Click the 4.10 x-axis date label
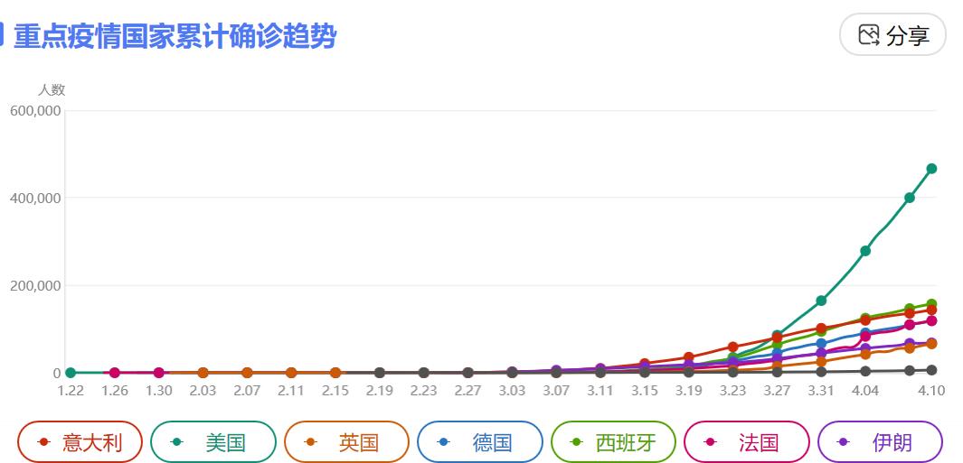Viewport: 963px width, 463px height. (931, 391)
